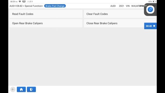The image size is (165, 93).
Task: Tap the floating blue refresh icon
Action: [150, 10]
